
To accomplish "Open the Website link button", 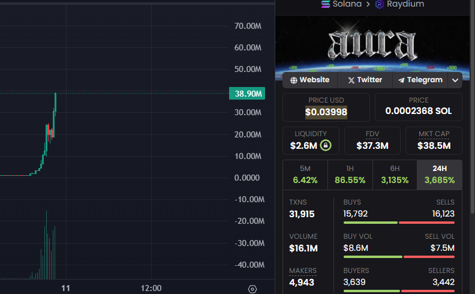I will [x=310, y=80].
